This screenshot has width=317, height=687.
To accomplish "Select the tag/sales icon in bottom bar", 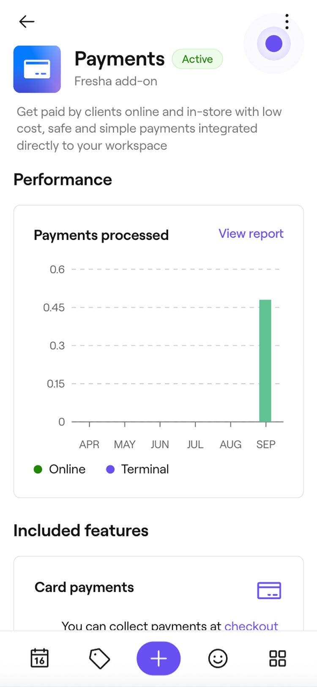I will 99,658.
